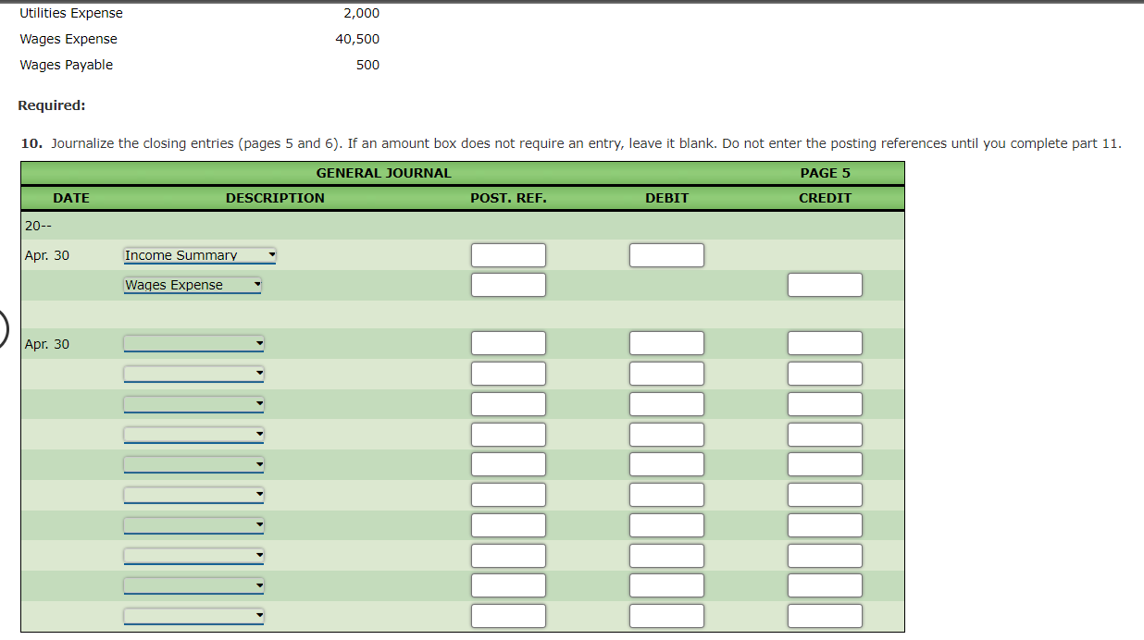Click the 'Required:' heading

coord(52,105)
